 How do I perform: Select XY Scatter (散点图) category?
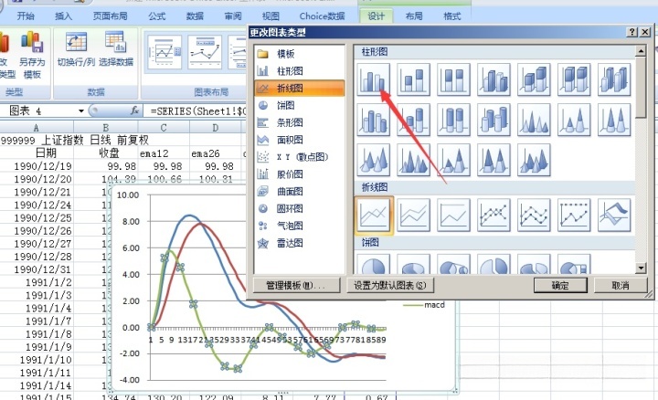300,157
